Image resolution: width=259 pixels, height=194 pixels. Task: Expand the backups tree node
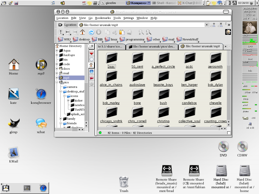[x=57, y=55]
